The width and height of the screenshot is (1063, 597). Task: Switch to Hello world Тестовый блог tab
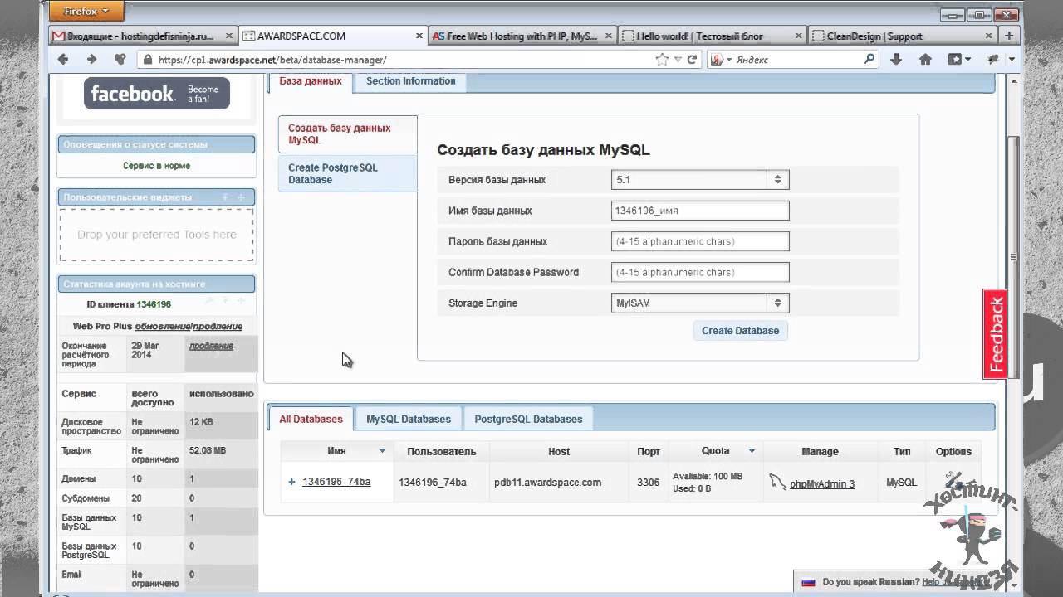pyautogui.click(x=713, y=36)
